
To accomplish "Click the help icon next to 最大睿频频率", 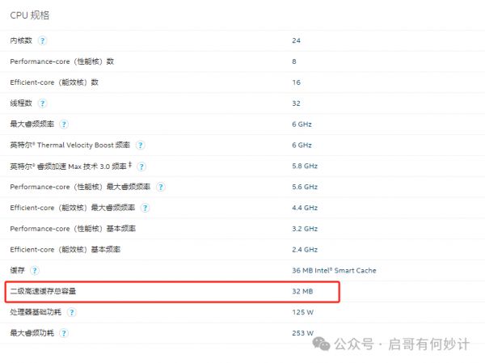I will 64,125.
